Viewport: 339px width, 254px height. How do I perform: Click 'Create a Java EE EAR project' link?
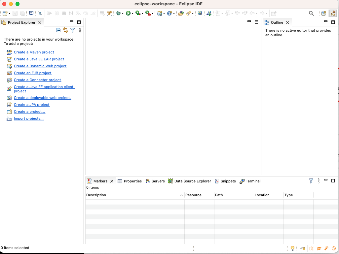coord(39,59)
